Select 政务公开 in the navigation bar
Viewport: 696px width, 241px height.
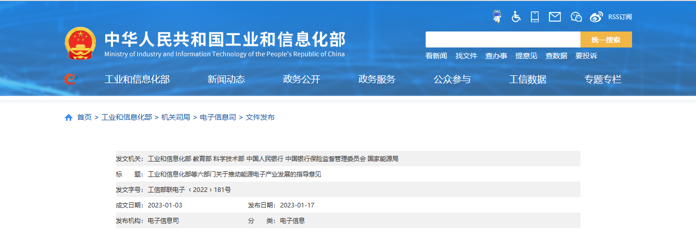click(301, 79)
